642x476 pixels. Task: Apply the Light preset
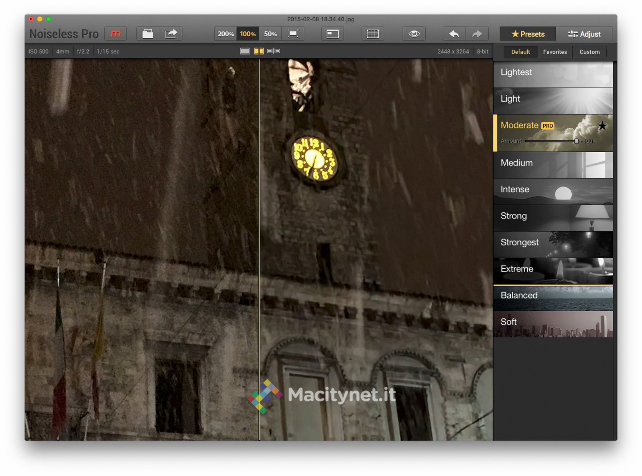coord(553,101)
